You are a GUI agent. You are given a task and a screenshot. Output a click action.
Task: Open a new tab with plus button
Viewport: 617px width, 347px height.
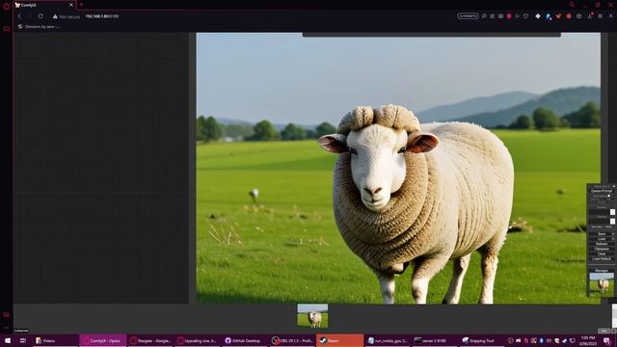click(x=81, y=5)
